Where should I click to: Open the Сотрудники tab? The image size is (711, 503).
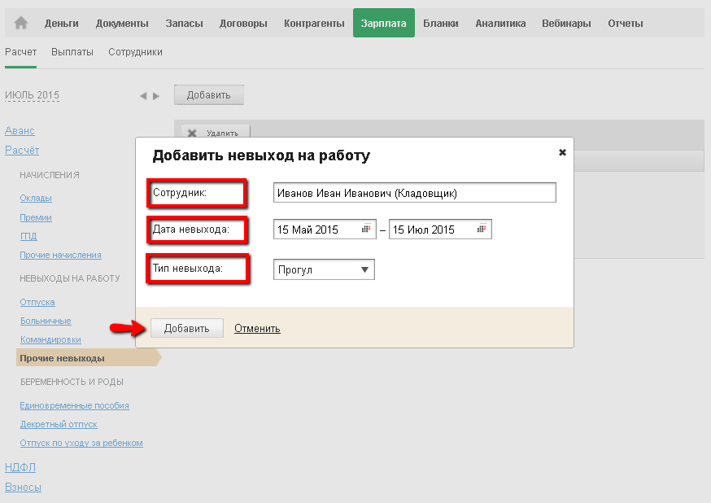[135, 52]
